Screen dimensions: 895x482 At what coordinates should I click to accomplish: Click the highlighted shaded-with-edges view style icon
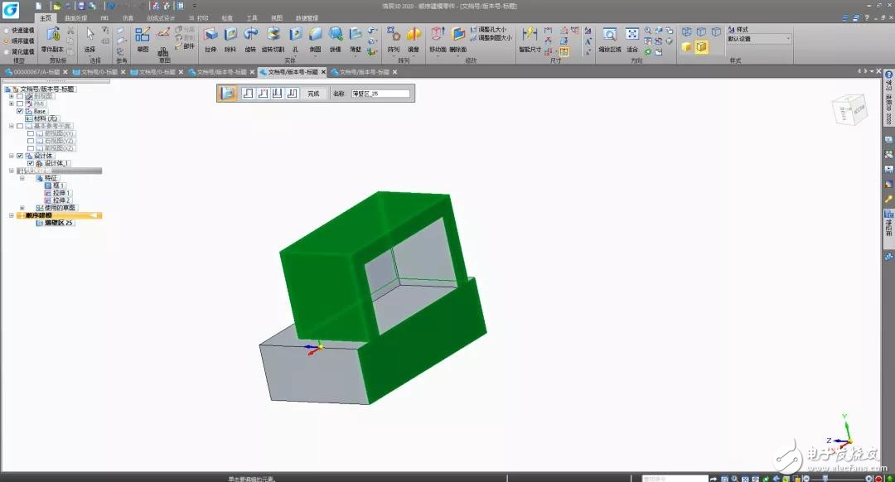702,47
